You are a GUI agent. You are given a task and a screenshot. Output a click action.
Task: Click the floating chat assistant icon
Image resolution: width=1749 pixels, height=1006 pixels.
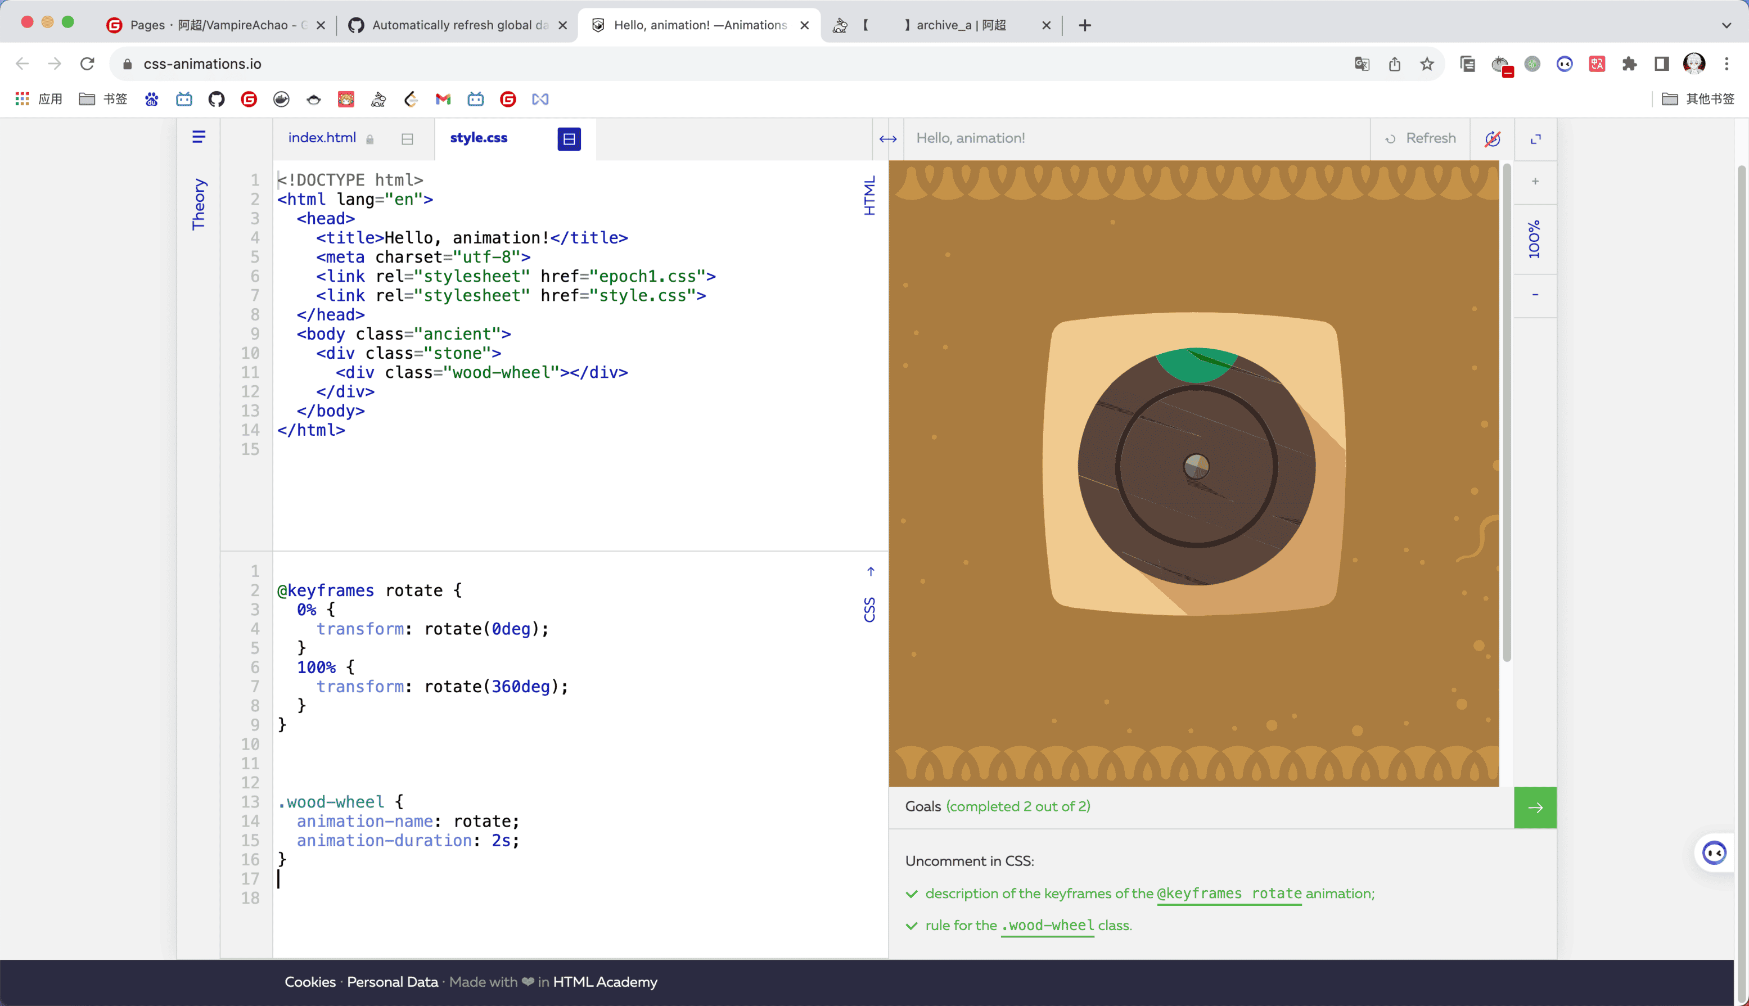[x=1714, y=852]
